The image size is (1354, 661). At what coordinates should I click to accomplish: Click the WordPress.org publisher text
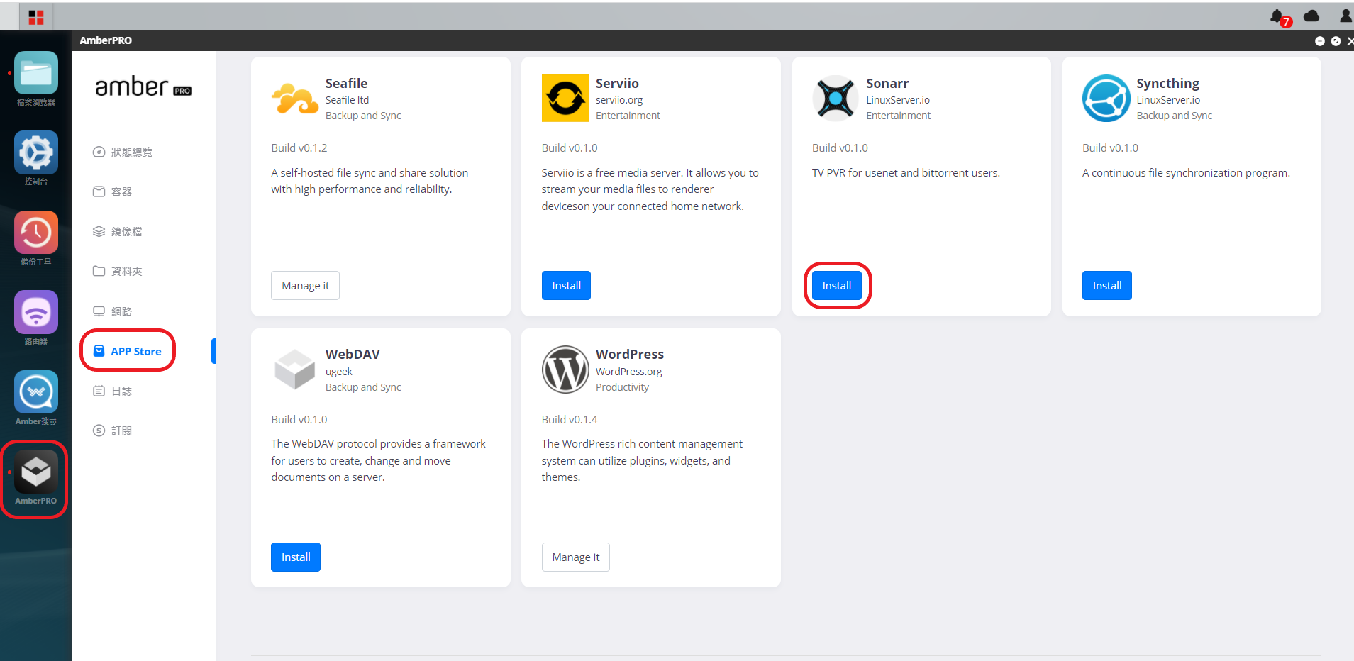tap(628, 372)
